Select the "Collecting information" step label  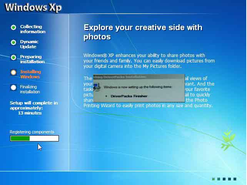coord(33,29)
